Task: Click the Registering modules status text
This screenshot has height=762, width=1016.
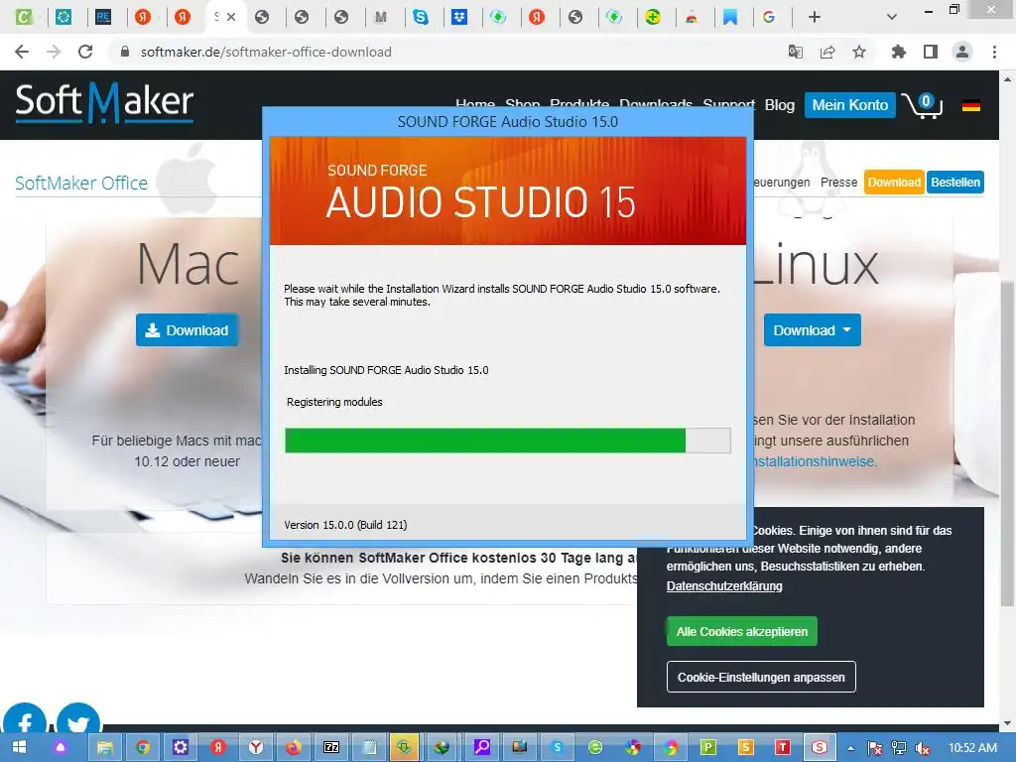Action: pyautogui.click(x=334, y=402)
